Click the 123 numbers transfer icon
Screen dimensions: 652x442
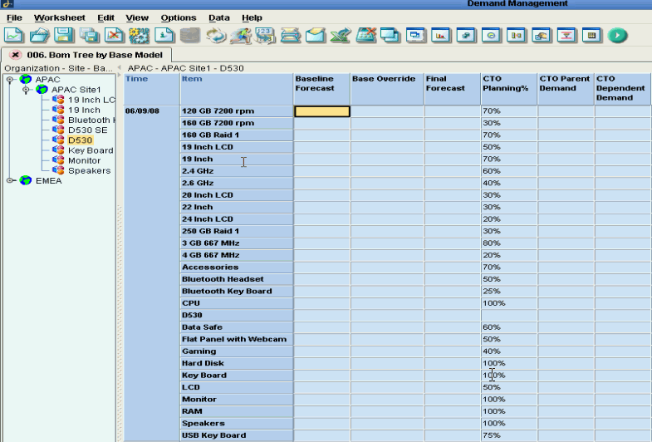265,36
